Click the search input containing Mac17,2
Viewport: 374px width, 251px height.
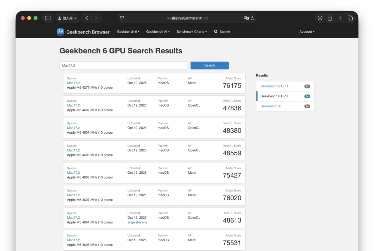click(x=123, y=65)
